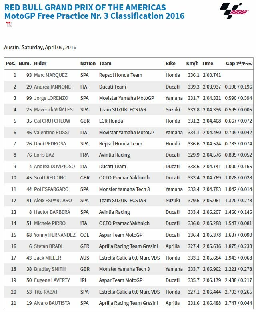Click the Pos. column header
The height and width of the screenshot is (312, 256).
(x=10, y=64)
